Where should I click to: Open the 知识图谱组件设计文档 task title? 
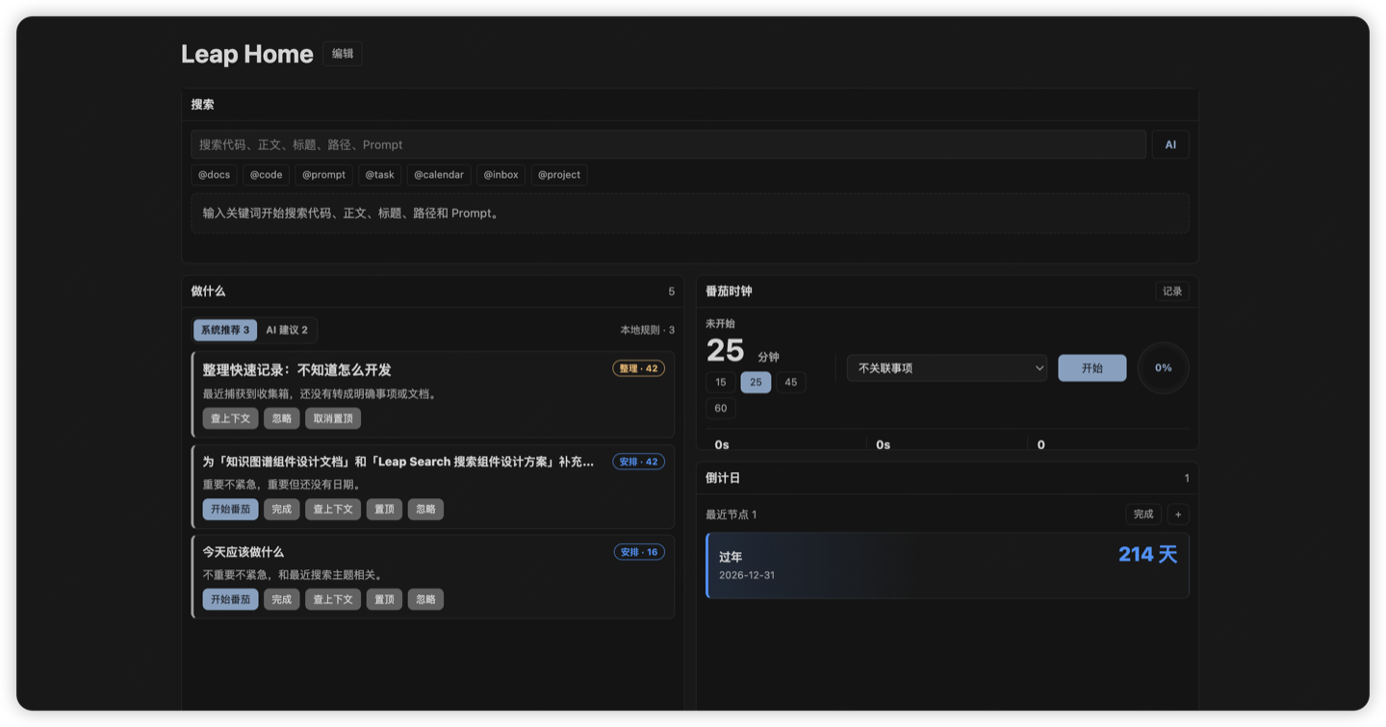point(398,462)
